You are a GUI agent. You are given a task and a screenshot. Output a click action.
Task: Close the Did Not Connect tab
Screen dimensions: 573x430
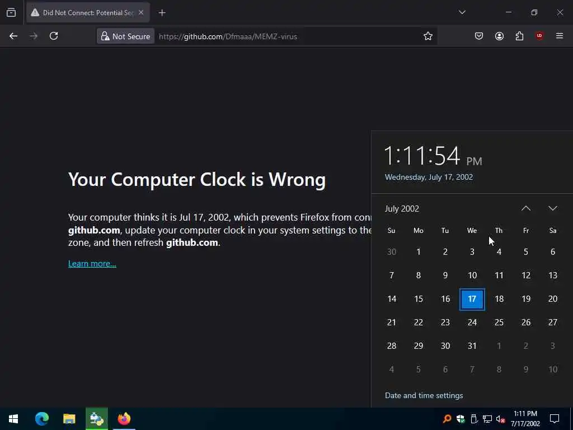coord(141,13)
